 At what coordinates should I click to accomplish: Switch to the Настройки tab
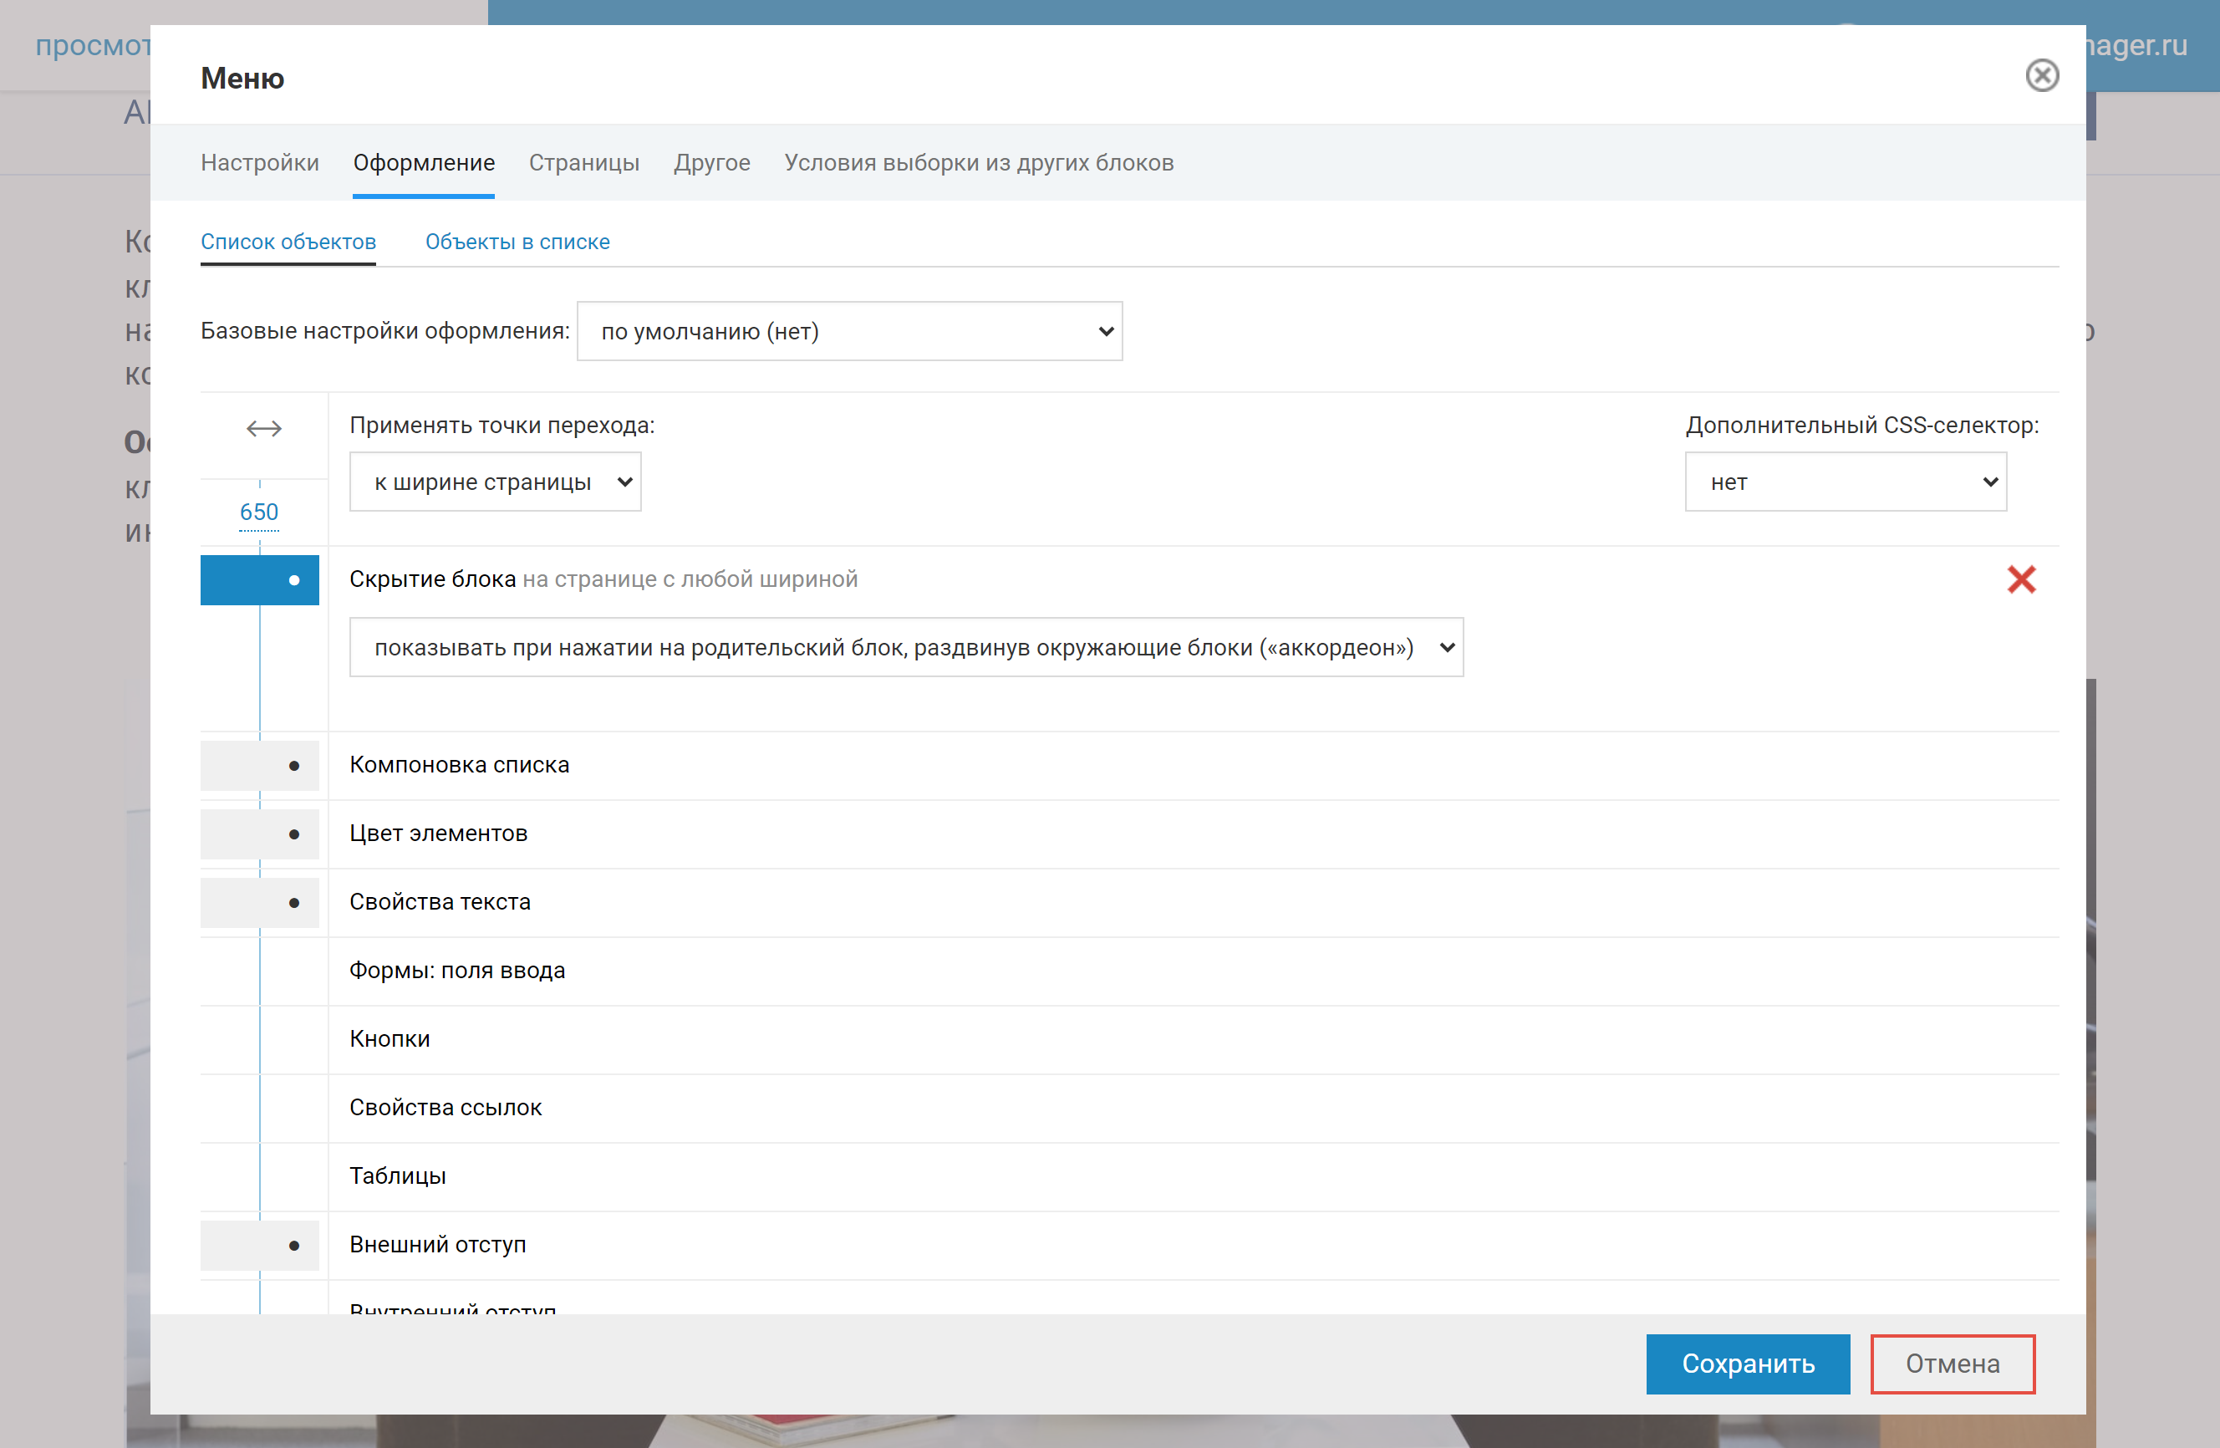259,163
